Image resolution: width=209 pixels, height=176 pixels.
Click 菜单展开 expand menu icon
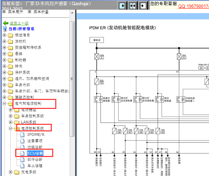pyautogui.click(x=4, y=12)
